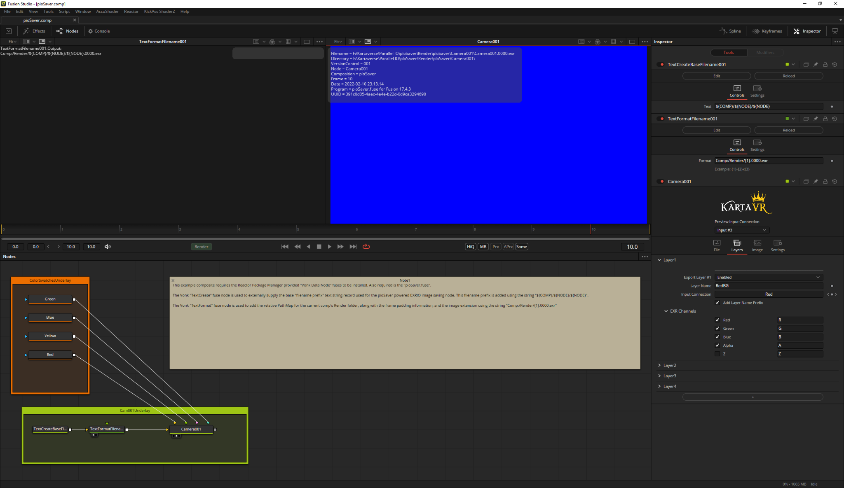Enable Z channel checkbox
The width and height of the screenshot is (844, 488).
coord(717,354)
